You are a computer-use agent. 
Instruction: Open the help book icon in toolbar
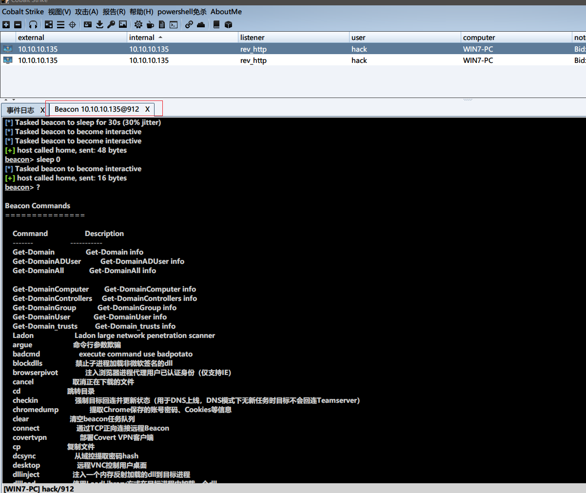coord(216,24)
